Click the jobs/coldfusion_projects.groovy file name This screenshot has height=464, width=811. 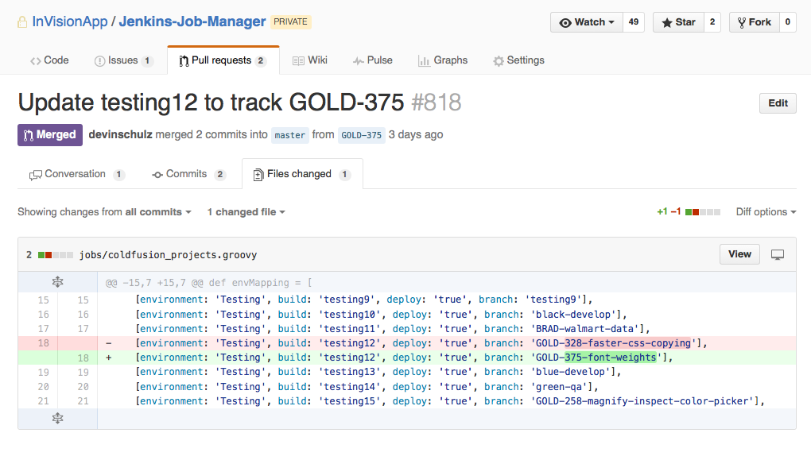click(168, 255)
